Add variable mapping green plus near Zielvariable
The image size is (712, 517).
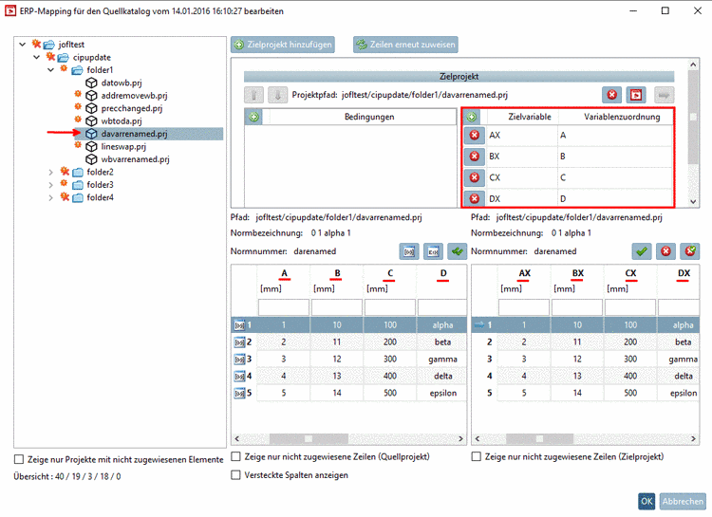click(x=472, y=117)
